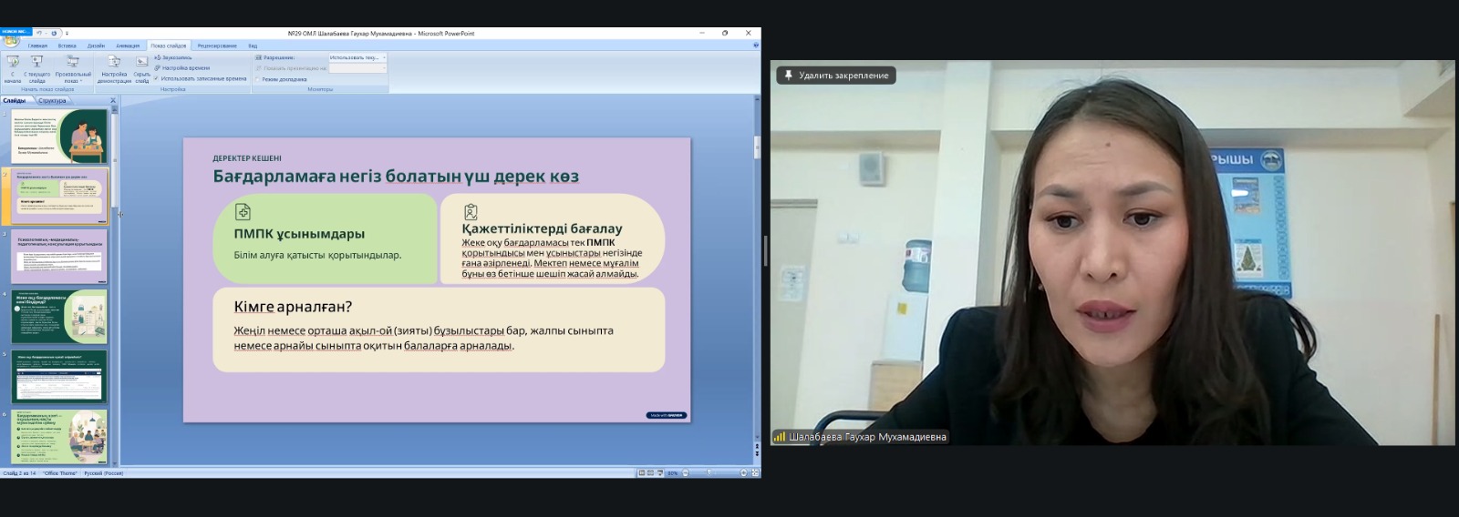Switch to Slide Sorter view icon
This screenshot has height=517, width=1459.
(x=650, y=472)
